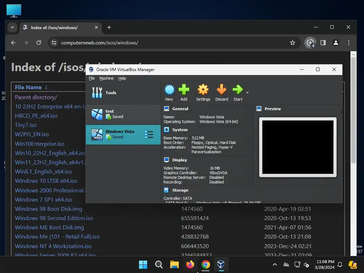Show hidden system tray icons
This screenshot has height=273, width=364.
tap(275, 264)
